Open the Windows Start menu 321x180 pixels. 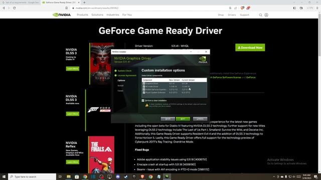[4, 176]
